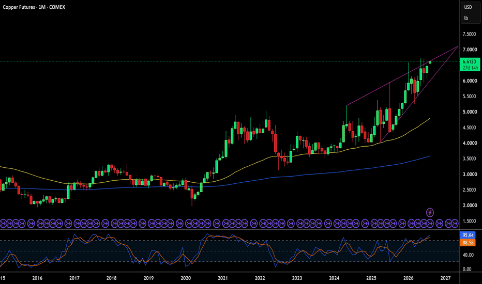The width and height of the screenshot is (482, 284).
Task: Click the 2025 time axis label
Action: coord(371,278)
